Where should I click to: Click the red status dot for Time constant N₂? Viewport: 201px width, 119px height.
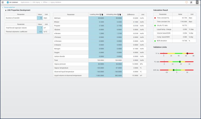[x=155, y=18]
